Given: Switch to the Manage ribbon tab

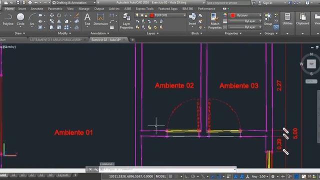Looking at the screenshot, I should click(84, 9).
